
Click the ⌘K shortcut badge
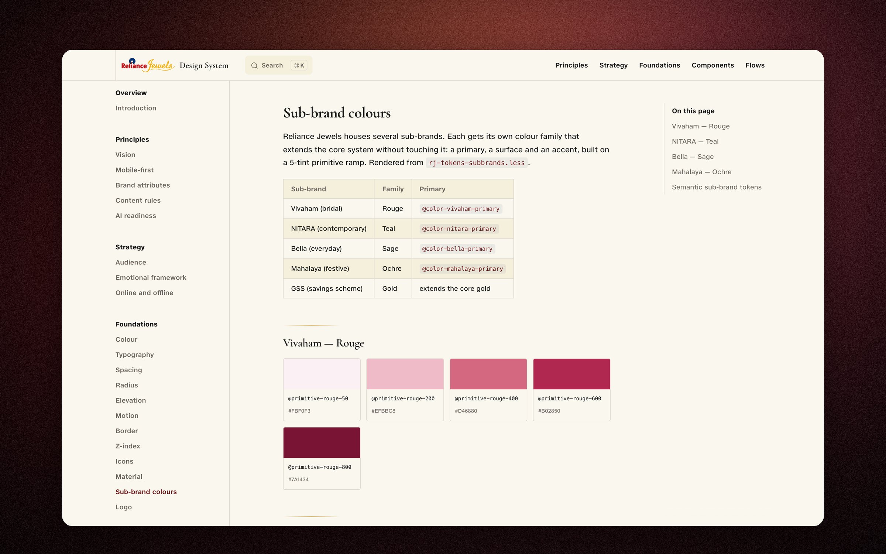tap(299, 65)
